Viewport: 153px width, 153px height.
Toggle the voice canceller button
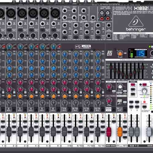click(x=125, y=102)
